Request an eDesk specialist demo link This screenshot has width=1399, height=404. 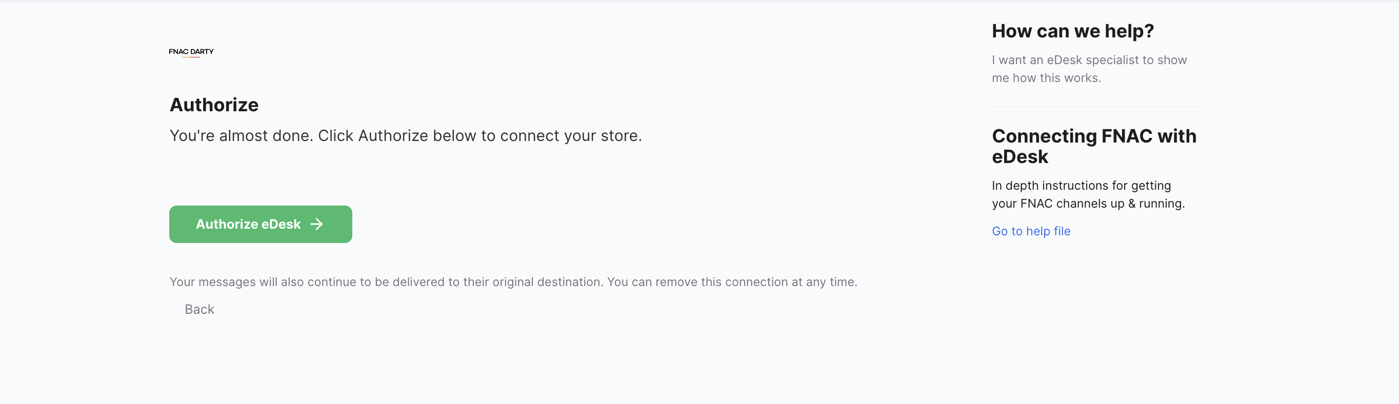pos(1089,69)
